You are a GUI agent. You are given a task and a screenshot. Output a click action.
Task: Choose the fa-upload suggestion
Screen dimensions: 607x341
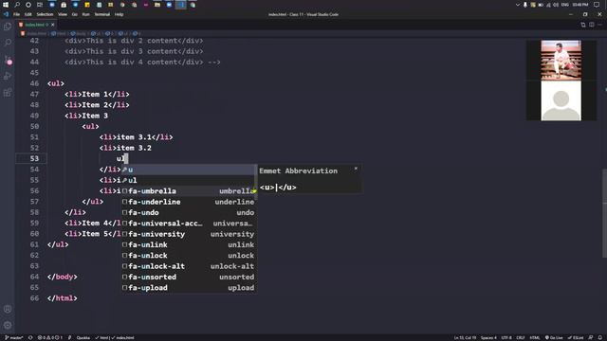click(188, 288)
